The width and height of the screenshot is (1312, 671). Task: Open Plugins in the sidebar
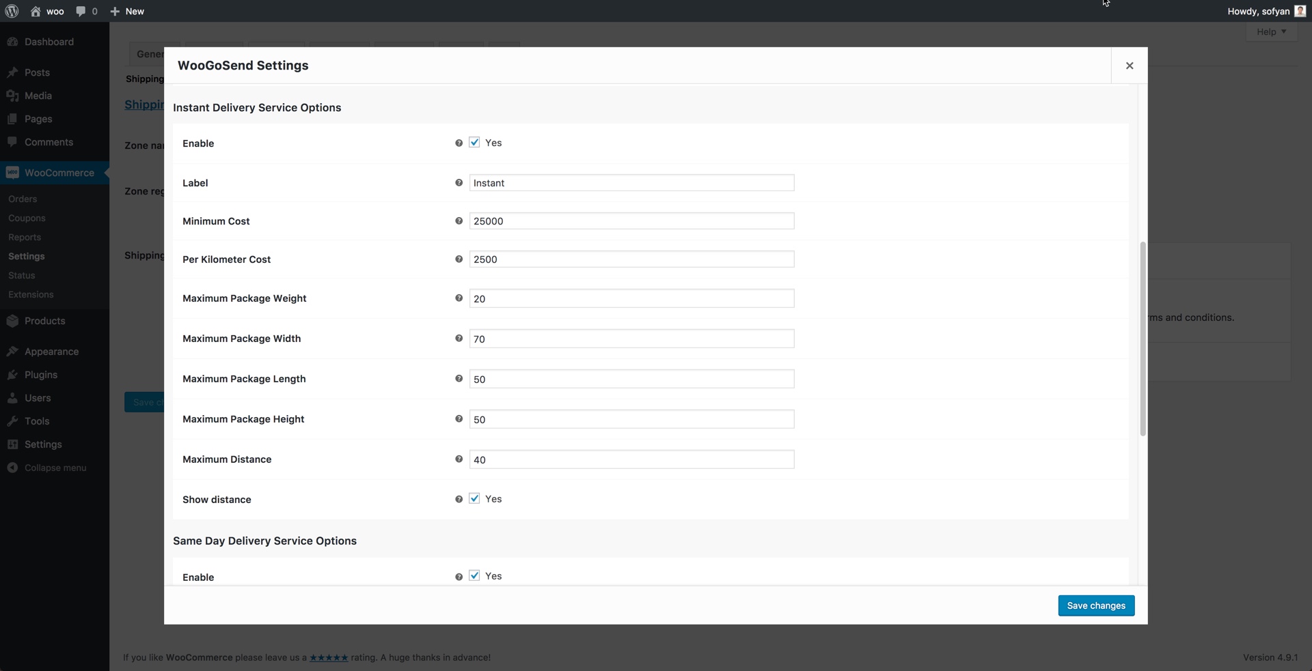click(x=41, y=375)
